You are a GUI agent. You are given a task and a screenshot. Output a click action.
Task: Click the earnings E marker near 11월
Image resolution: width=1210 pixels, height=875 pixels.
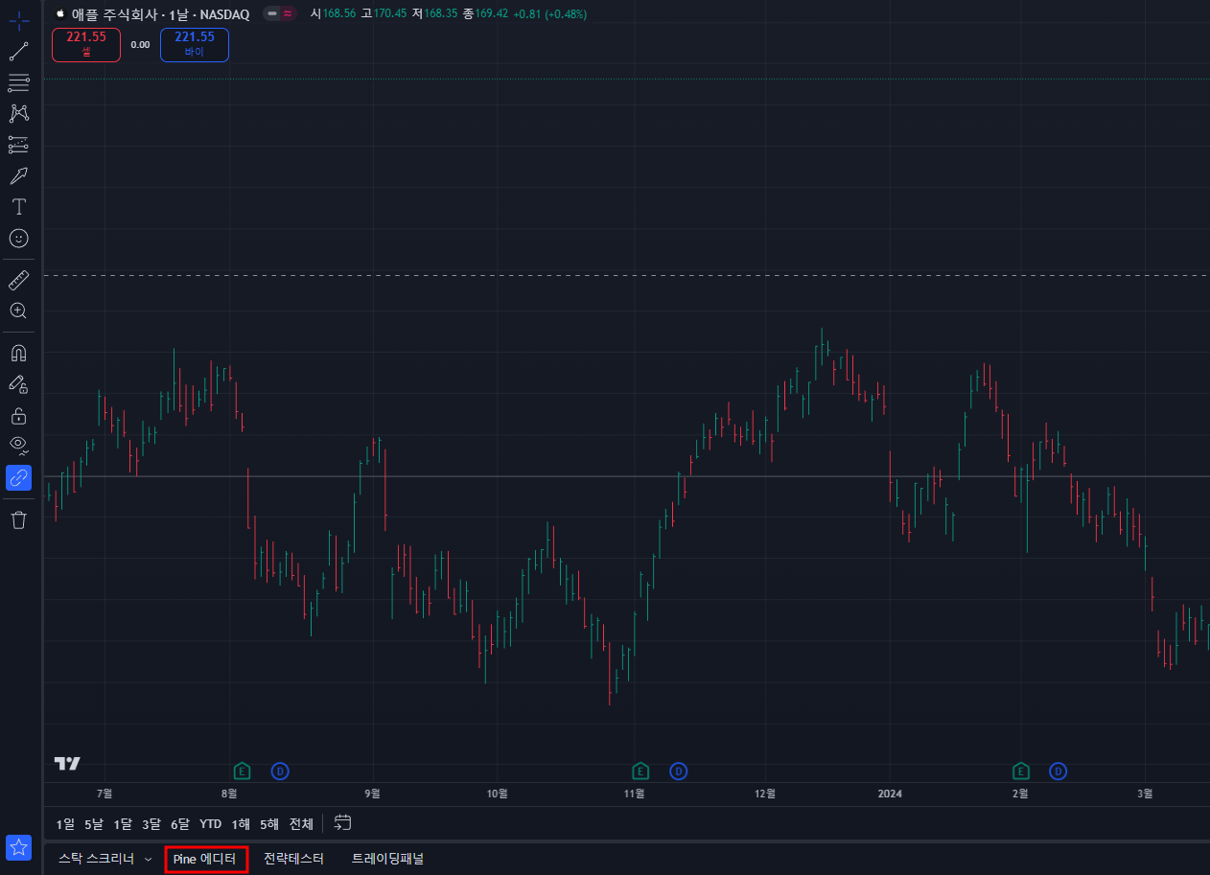[x=640, y=771]
